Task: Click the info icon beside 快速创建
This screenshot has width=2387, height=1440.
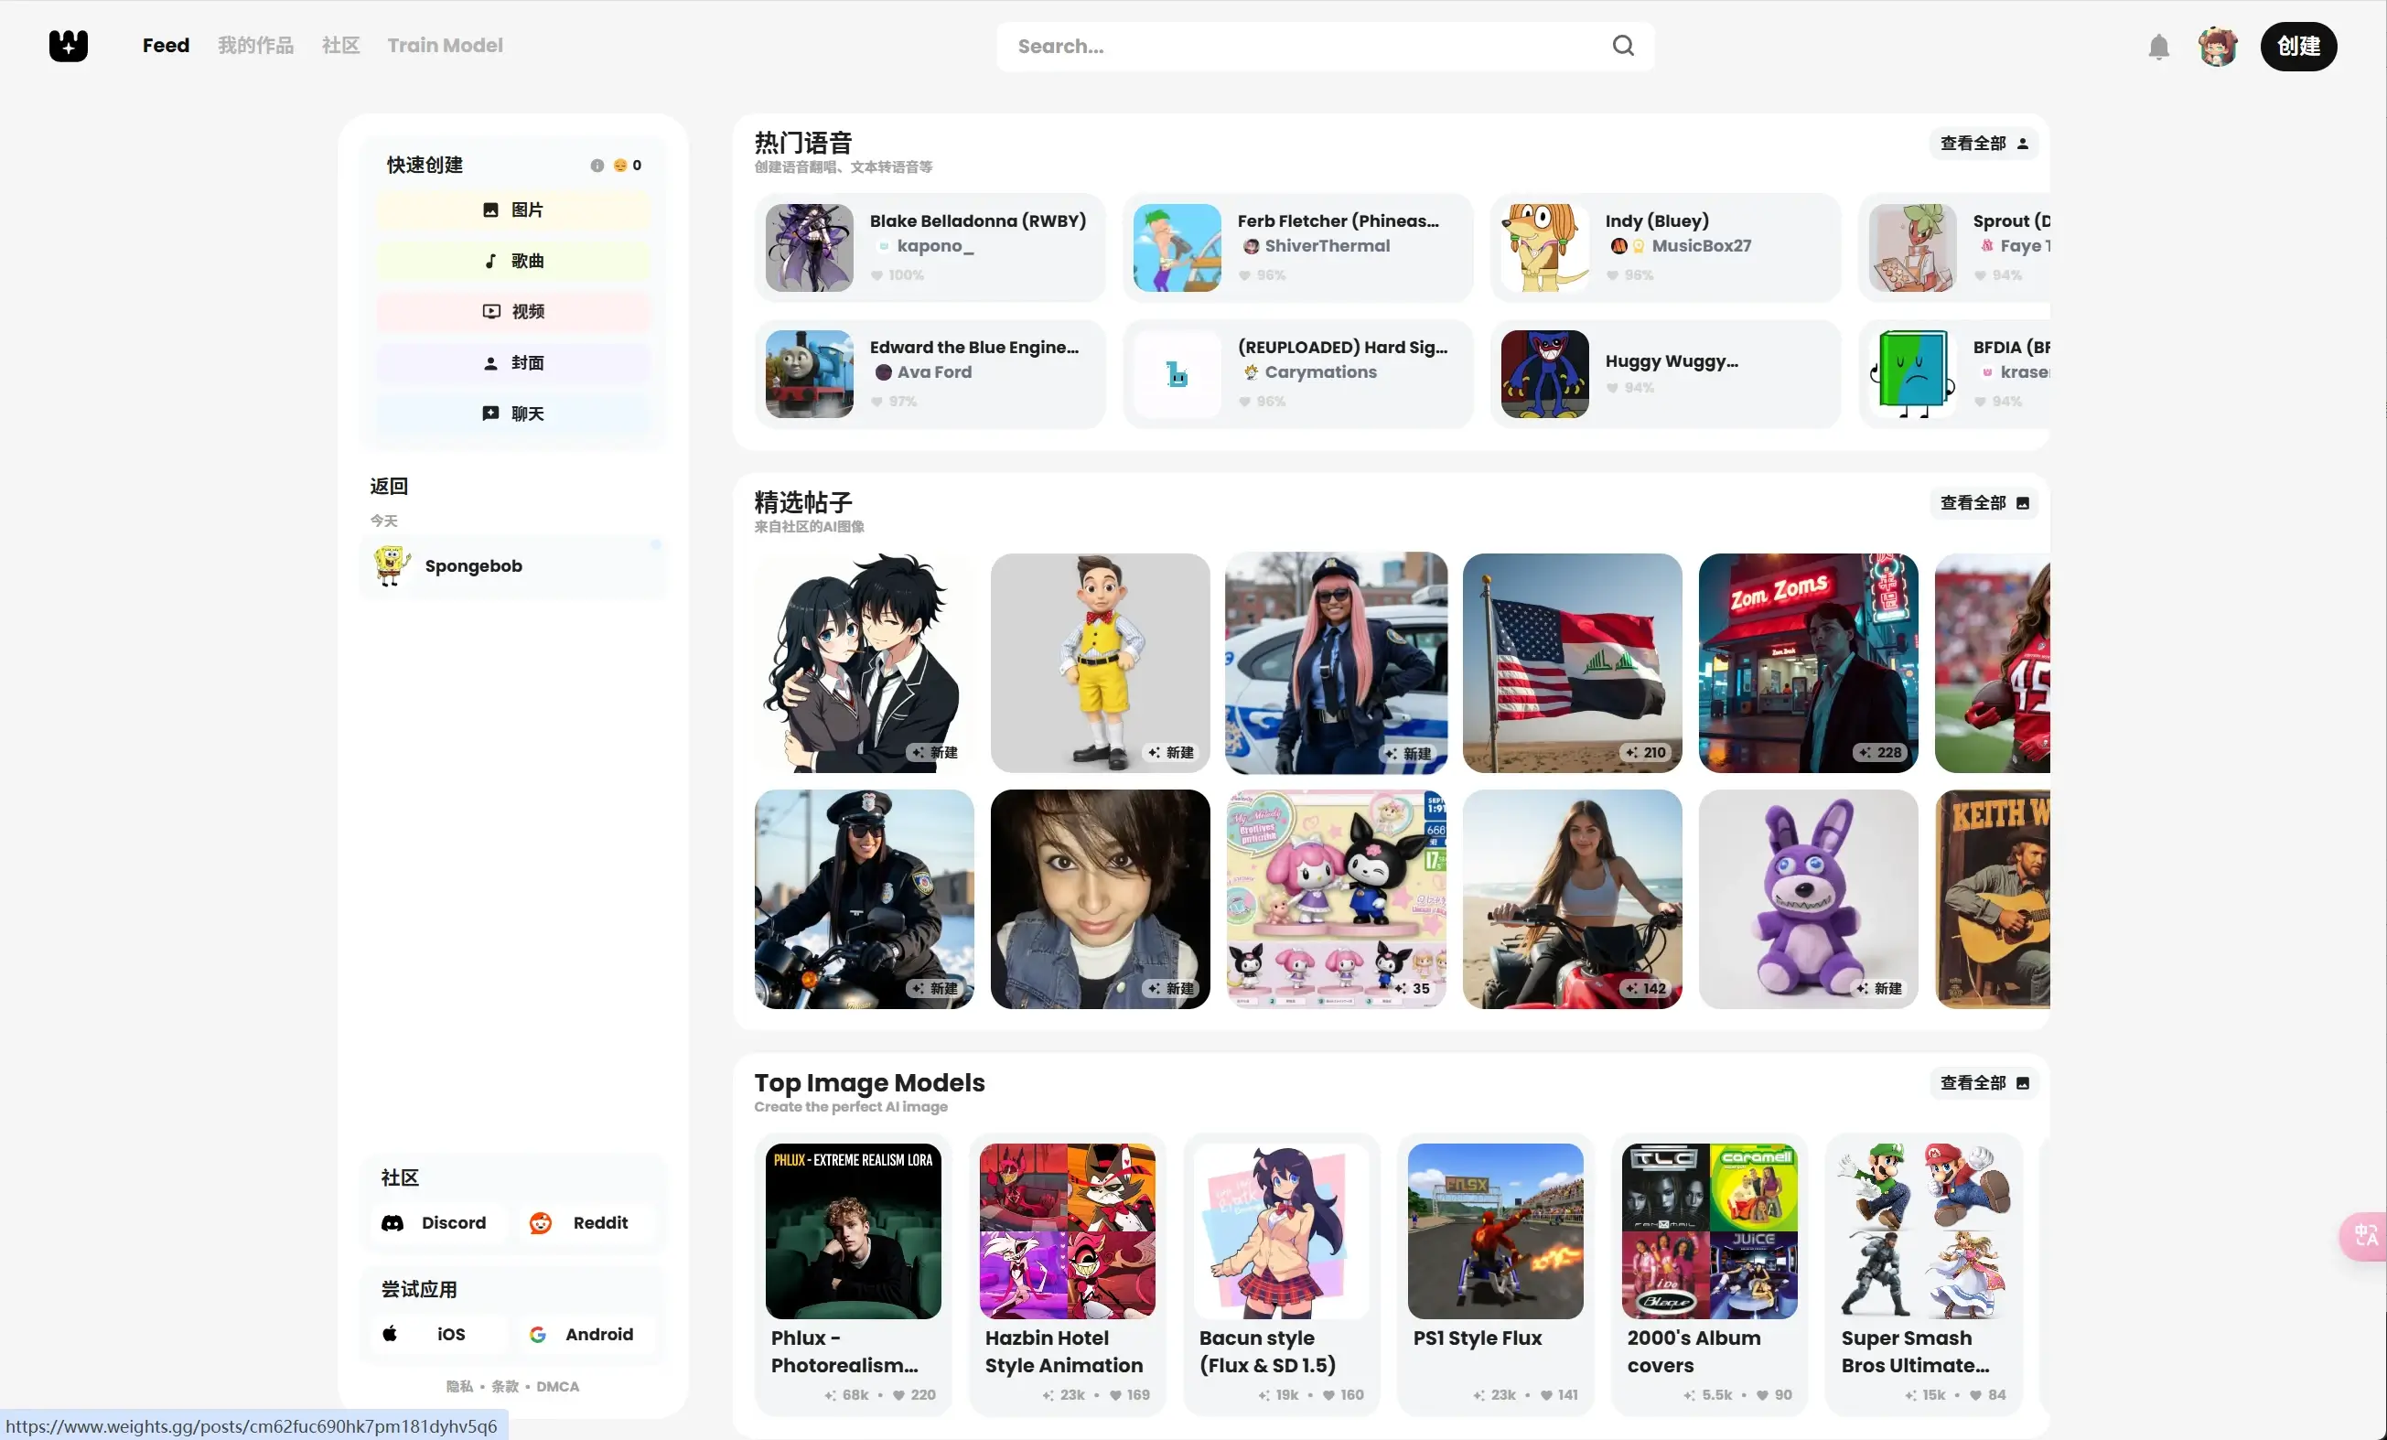Action: pyautogui.click(x=597, y=166)
